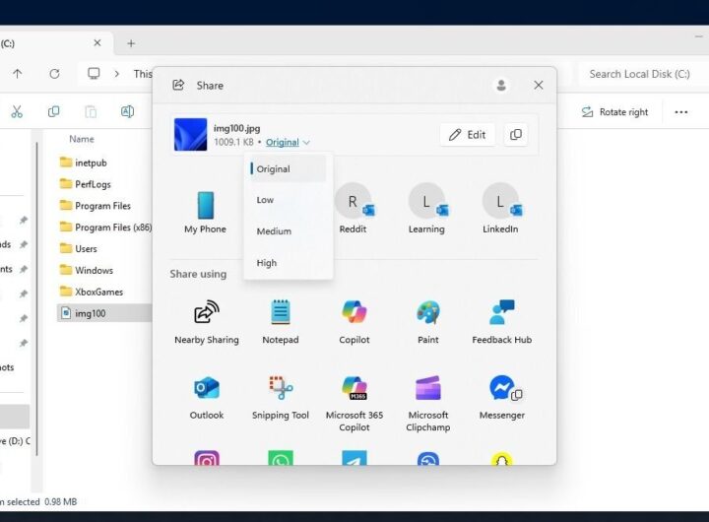Choose Medium quality from dropdown list
Image resolution: width=709 pixels, height=522 pixels.
274,231
